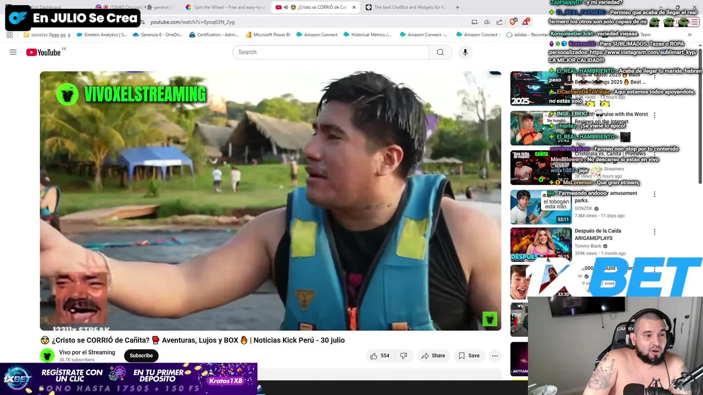
Task: Click the search magnifier button
Action: (440, 52)
